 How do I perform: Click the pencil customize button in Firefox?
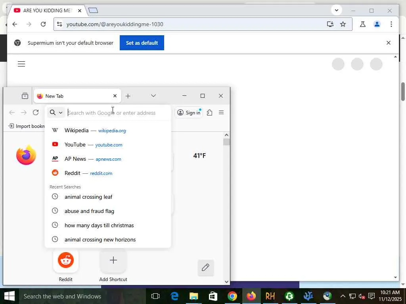click(206, 268)
